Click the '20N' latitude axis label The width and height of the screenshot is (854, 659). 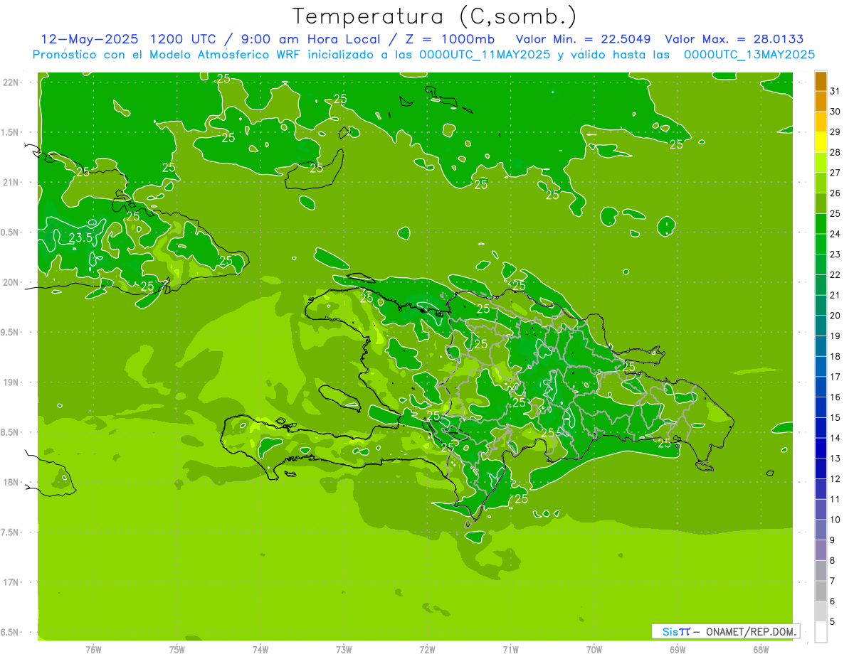tap(10, 282)
